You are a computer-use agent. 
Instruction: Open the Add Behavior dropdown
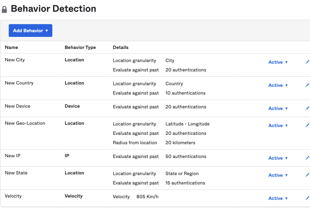[31, 31]
